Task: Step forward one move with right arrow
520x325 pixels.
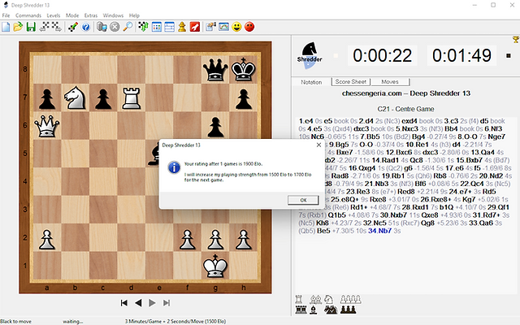Action: [x=152, y=303]
